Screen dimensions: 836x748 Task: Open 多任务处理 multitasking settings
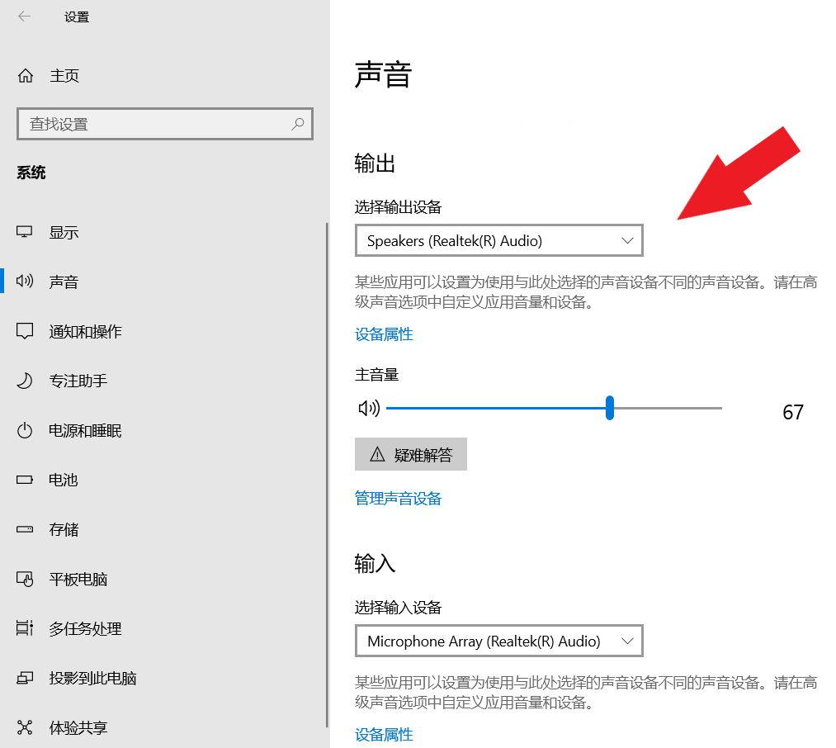85,628
